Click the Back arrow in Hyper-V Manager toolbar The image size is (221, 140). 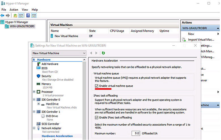[x=2, y=15]
